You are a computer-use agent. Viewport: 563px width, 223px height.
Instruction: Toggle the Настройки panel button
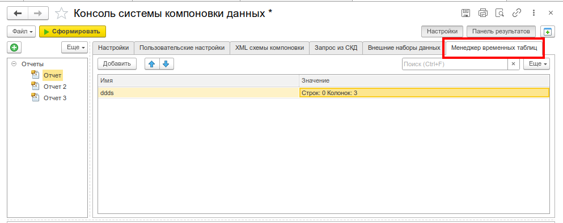point(442,32)
